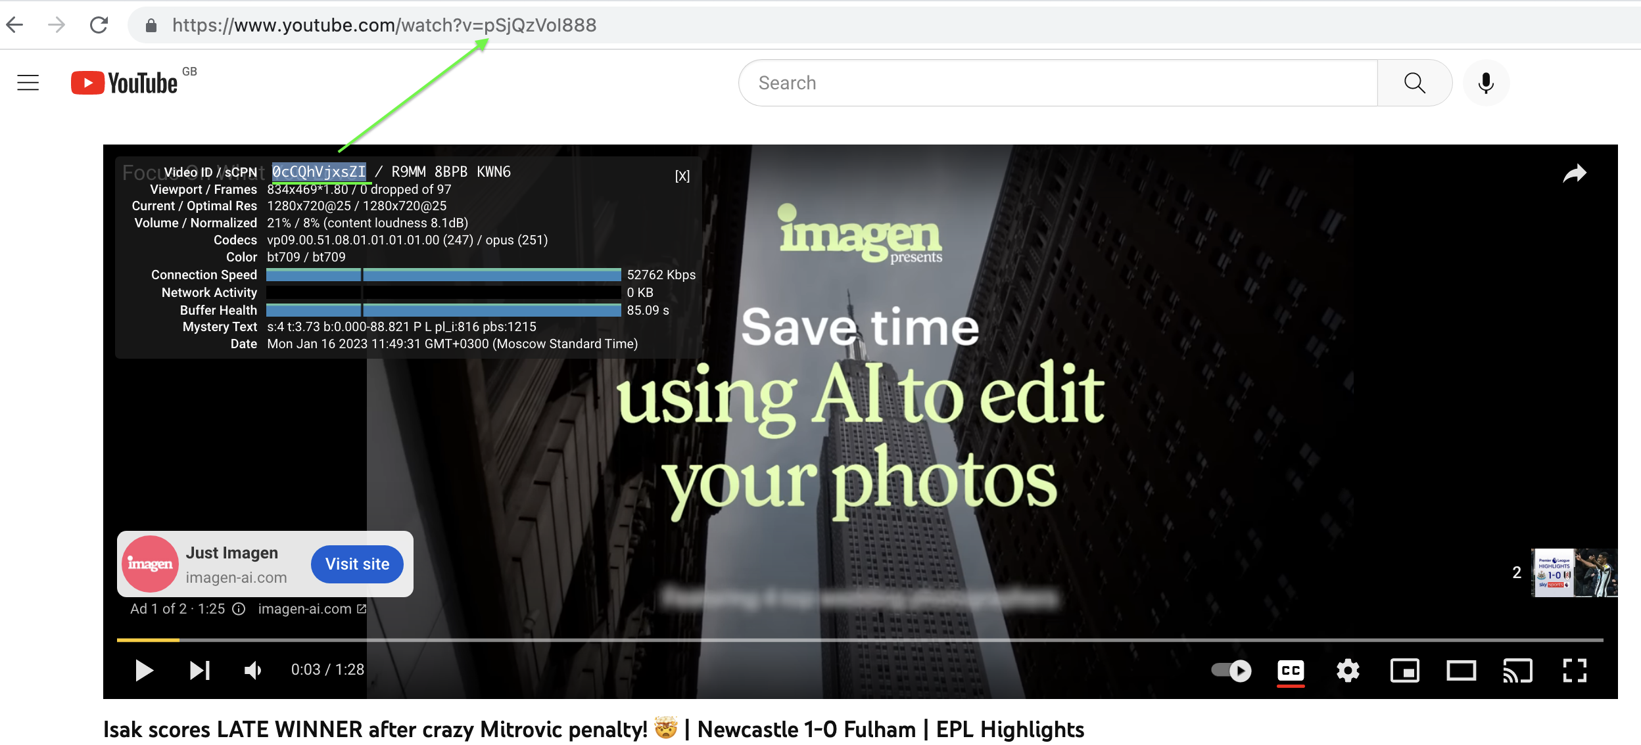Screen dimensions: 1641x745
Task: Go to YouTube home via logo
Action: [125, 83]
